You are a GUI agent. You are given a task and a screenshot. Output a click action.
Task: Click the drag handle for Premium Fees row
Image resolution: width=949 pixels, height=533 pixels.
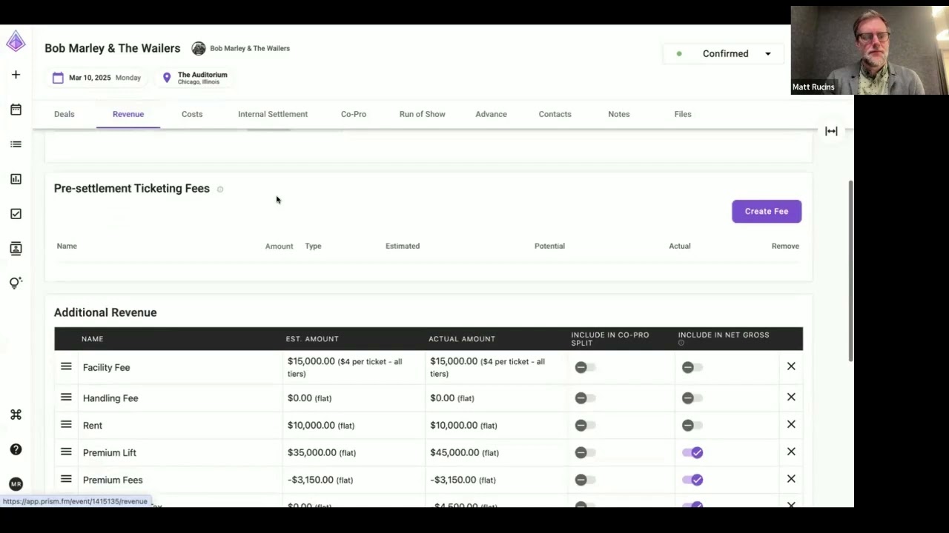pyautogui.click(x=66, y=479)
